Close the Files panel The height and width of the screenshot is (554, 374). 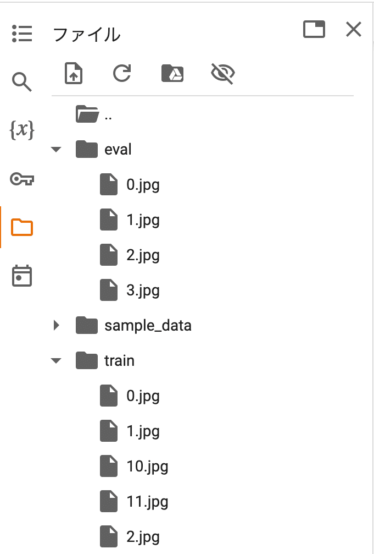tap(354, 30)
